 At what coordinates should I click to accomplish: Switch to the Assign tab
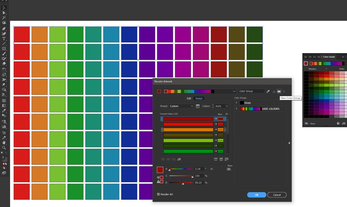199,98
